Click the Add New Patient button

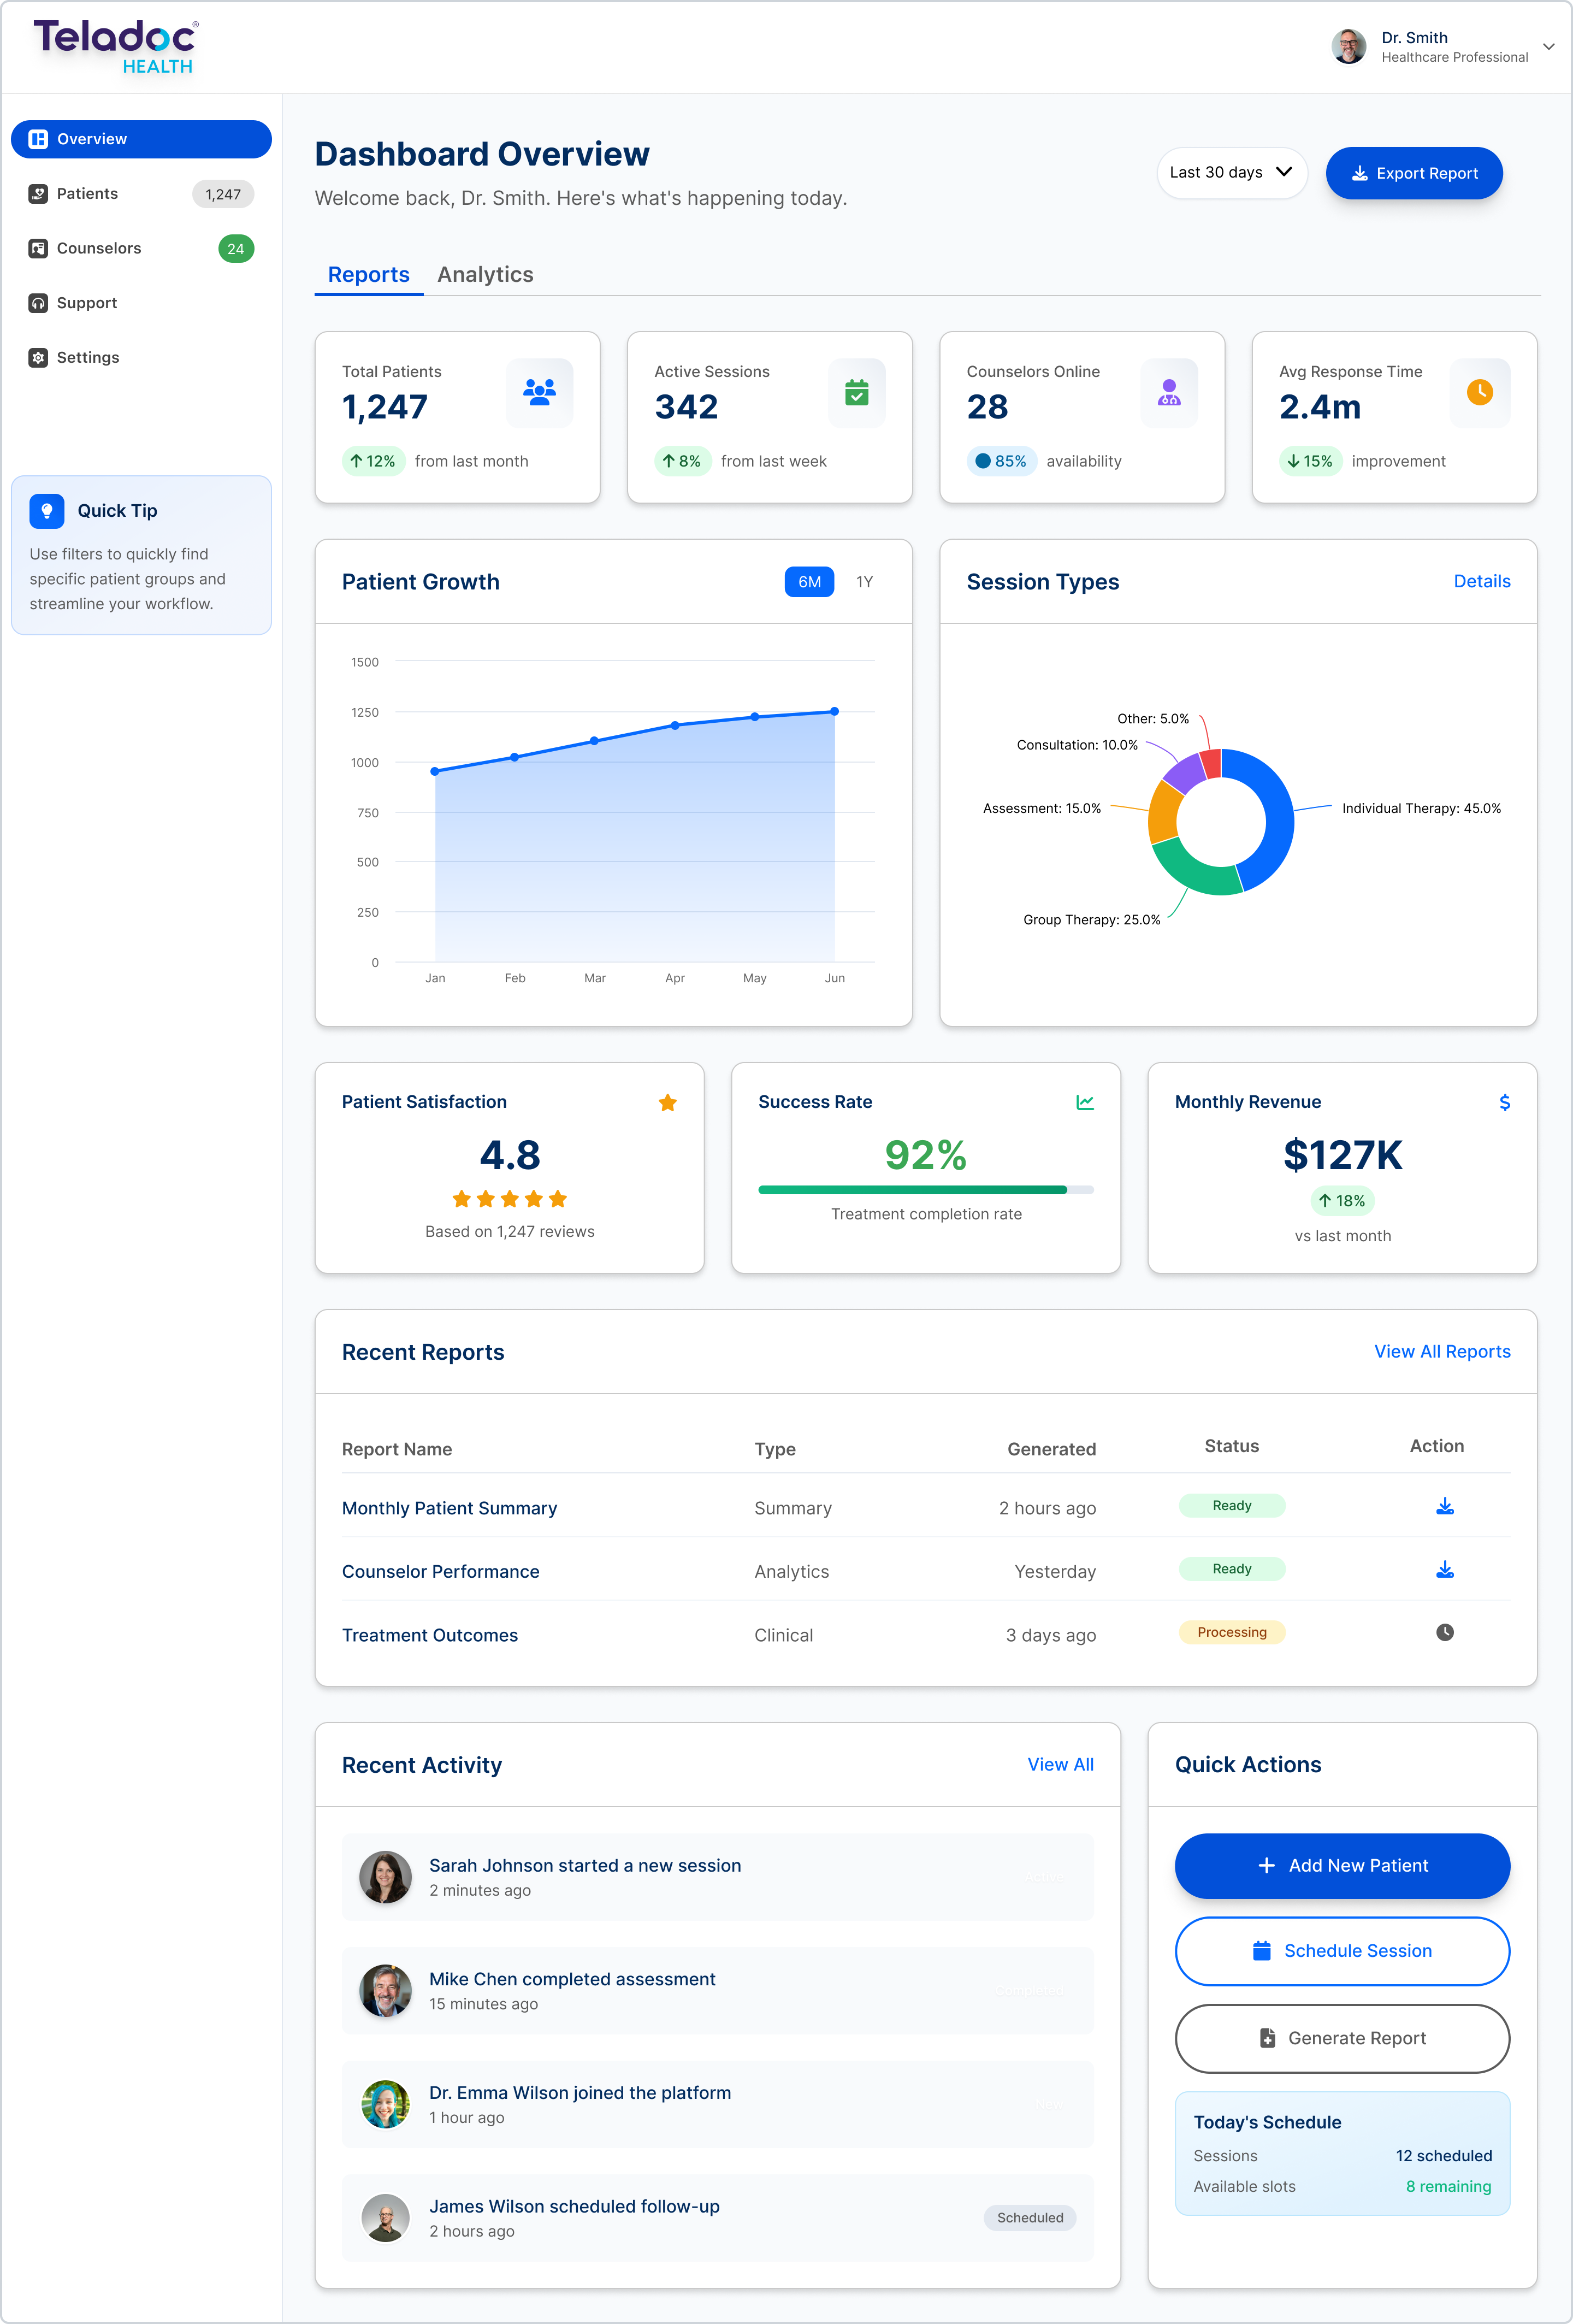[x=1342, y=1865]
